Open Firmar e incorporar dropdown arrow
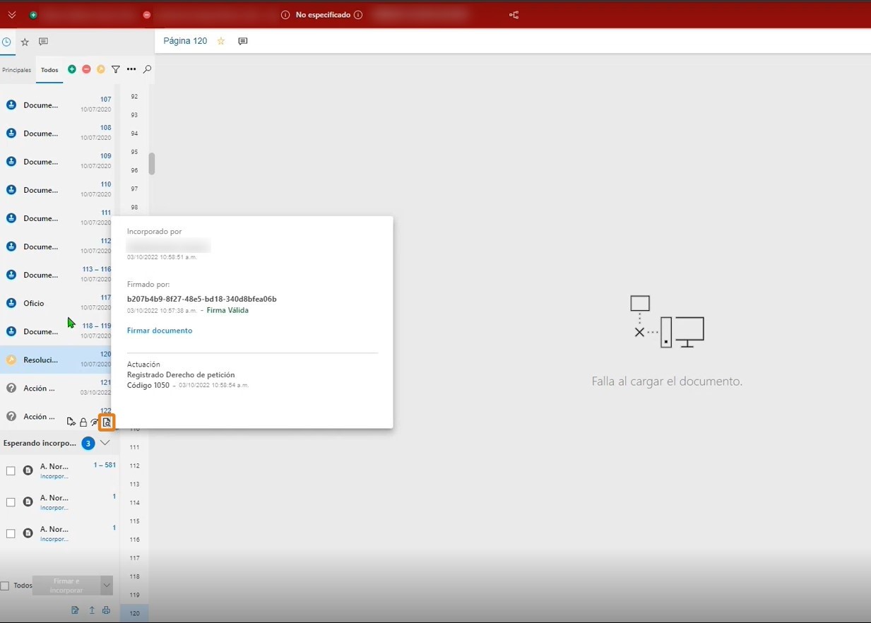 pyautogui.click(x=107, y=586)
